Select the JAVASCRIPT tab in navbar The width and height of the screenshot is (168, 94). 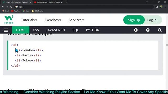(56, 30)
